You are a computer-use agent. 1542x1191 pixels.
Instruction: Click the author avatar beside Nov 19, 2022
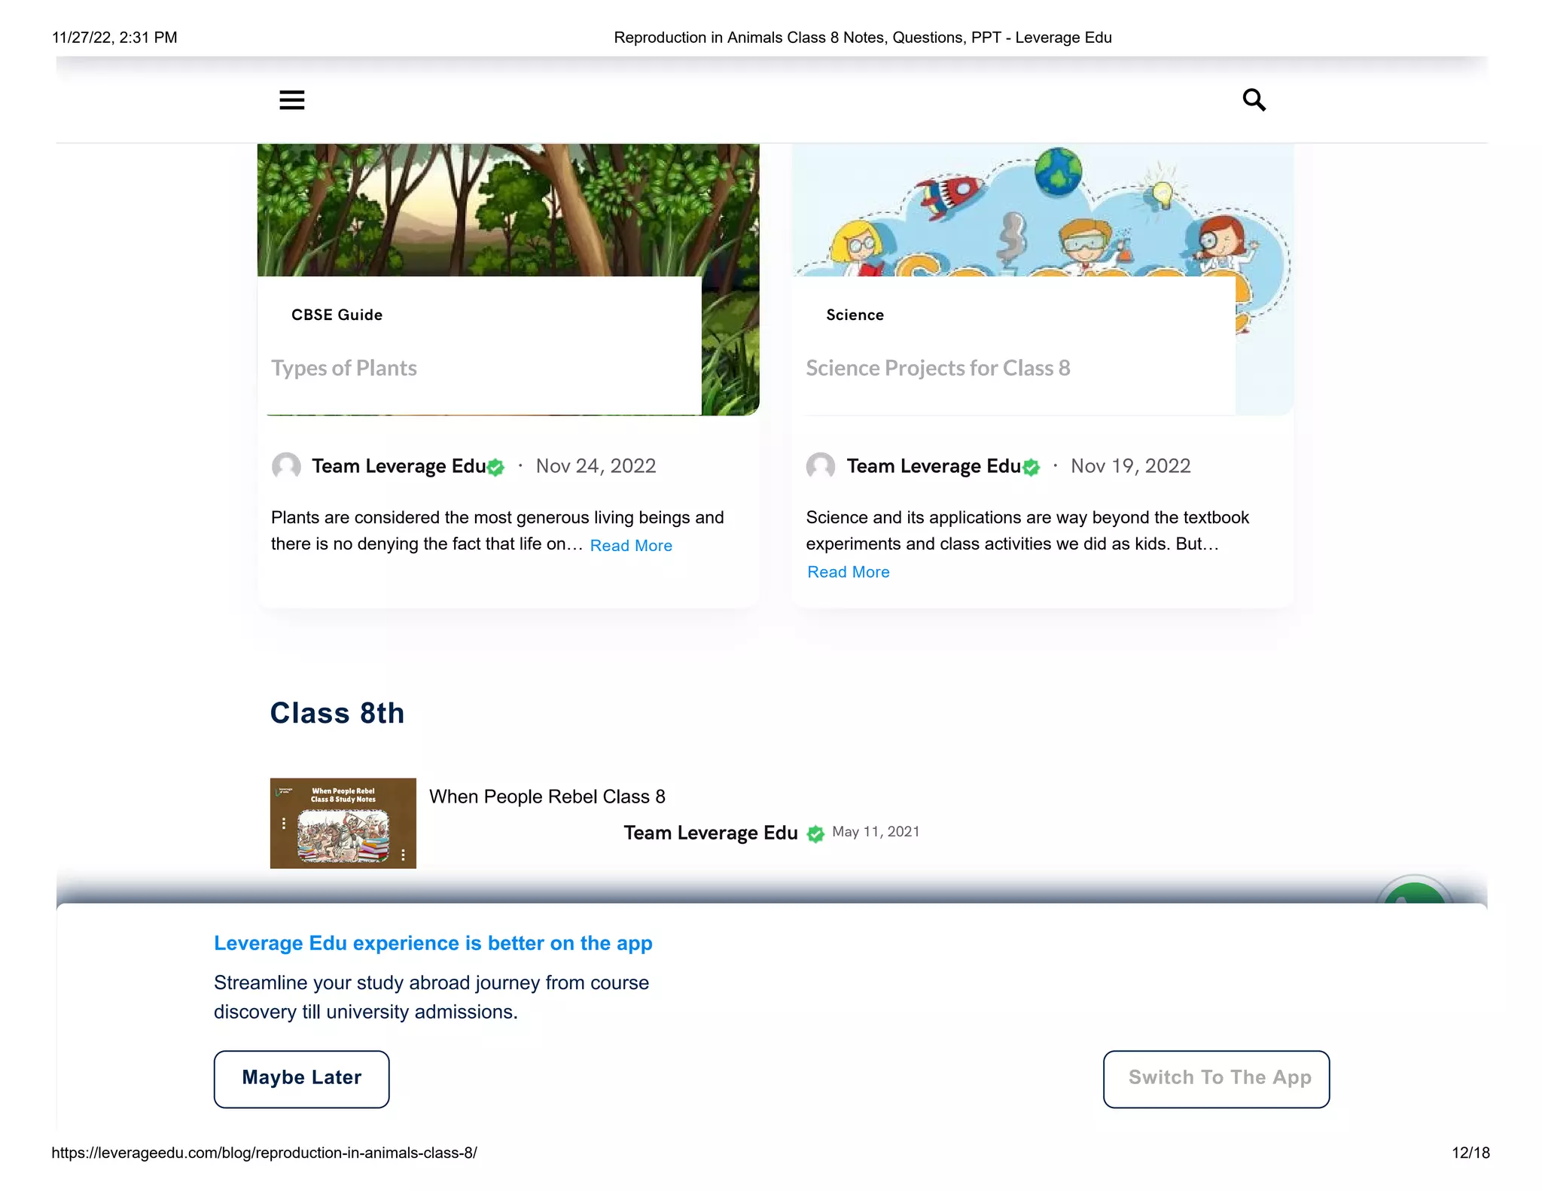pos(821,466)
